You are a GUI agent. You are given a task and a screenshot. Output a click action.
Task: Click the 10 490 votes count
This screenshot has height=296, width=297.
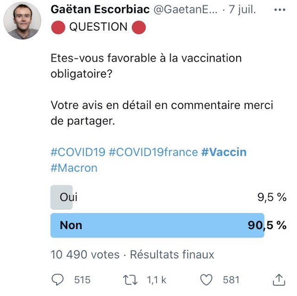84,255
